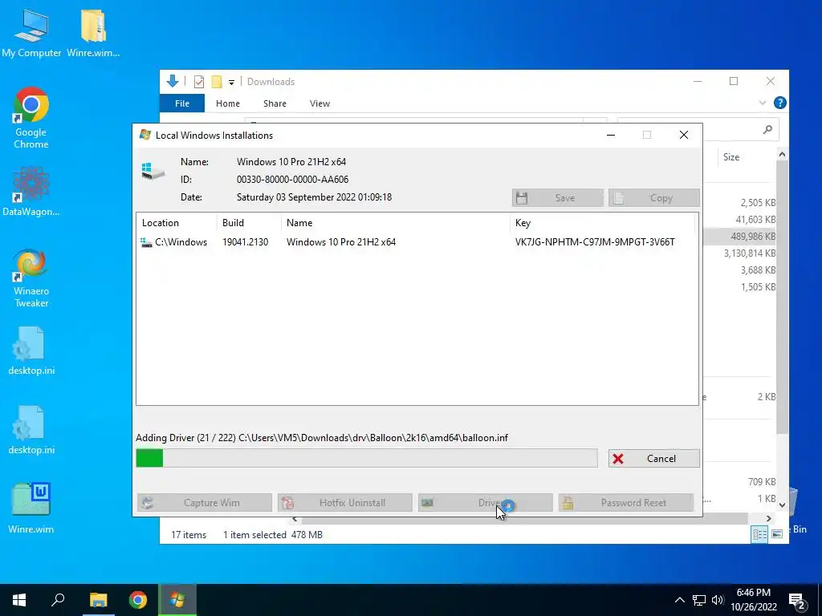Click the green driver progress bar
Viewport: 822px width, 616px height.
click(366, 458)
